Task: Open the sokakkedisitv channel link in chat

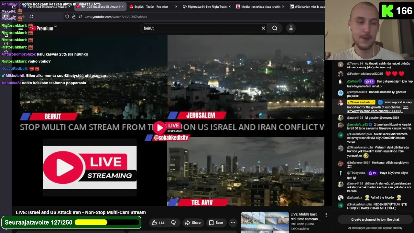Action: tap(377, 109)
